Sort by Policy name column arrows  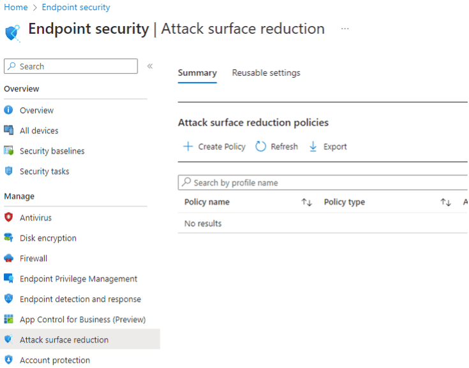tap(306, 202)
